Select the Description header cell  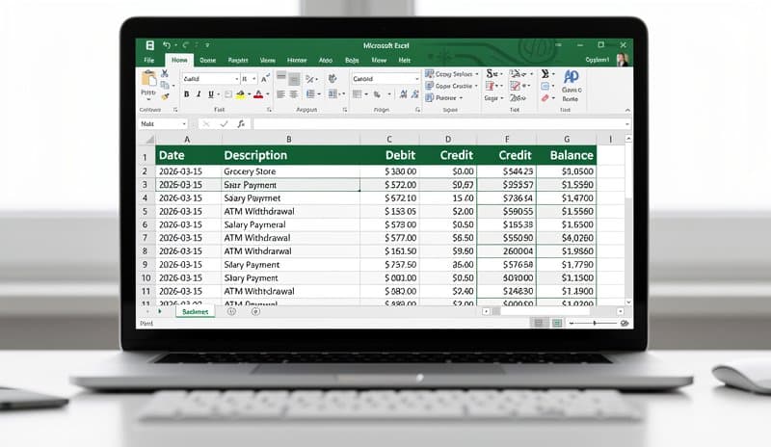pyautogui.click(x=291, y=155)
